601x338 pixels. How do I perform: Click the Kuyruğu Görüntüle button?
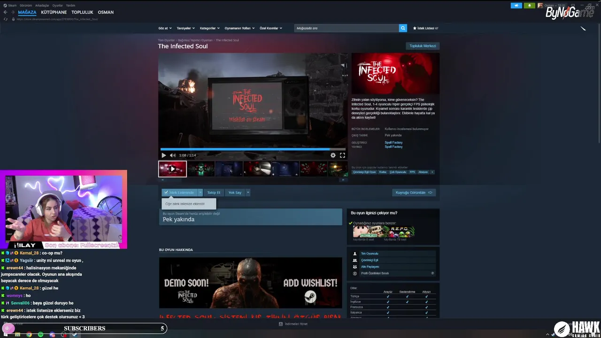click(x=414, y=192)
